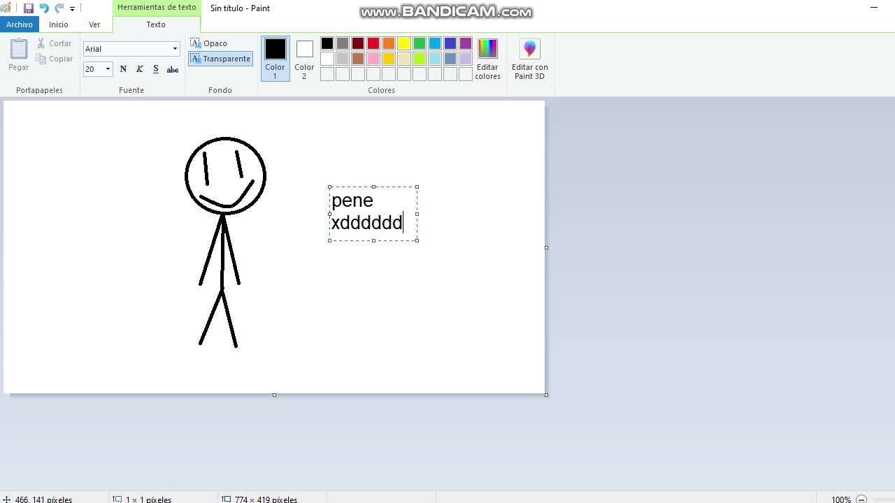This screenshot has width=895, height=503.
Task: Switch to the Inicio ribbon tab
Action: point(58,24)
